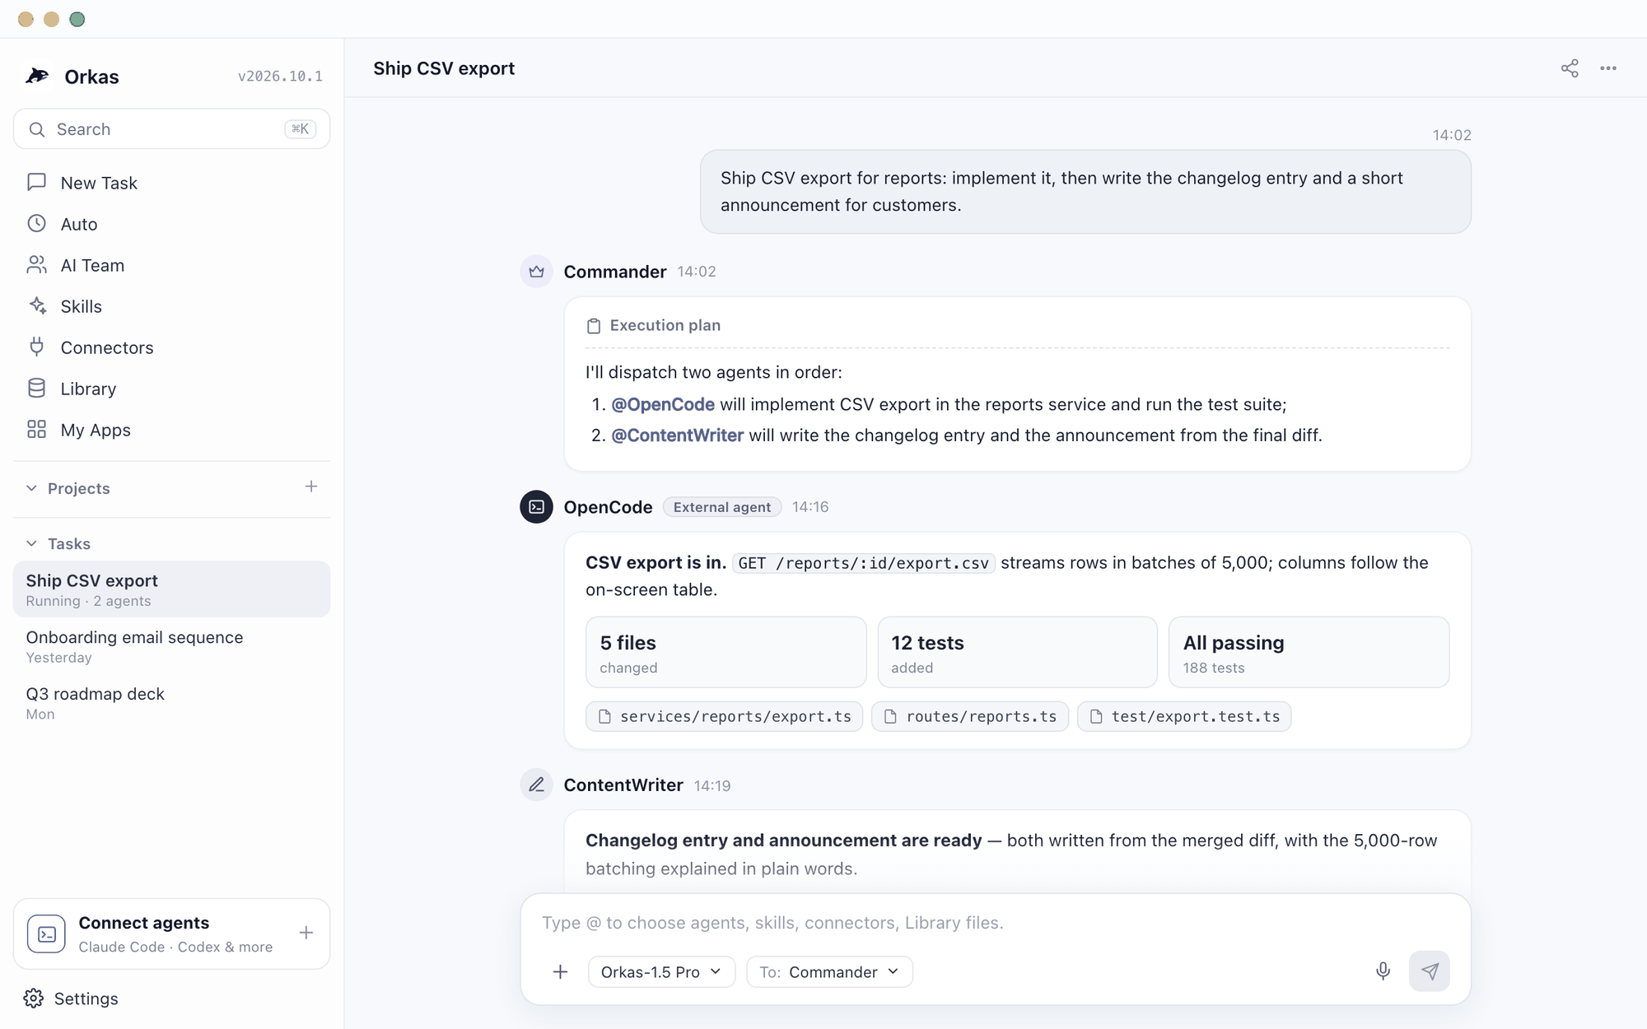Click the plus in Connect agents card
1647x1029 pixels.
(306, 933)
